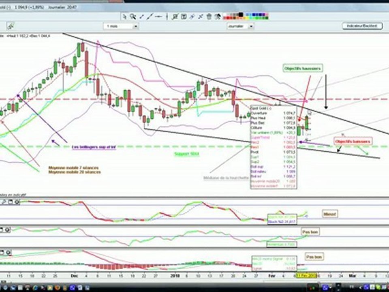Click the 'Pivot' row in data tooltip
Viewport: 389px width, 292px height.
click(274, 152)
